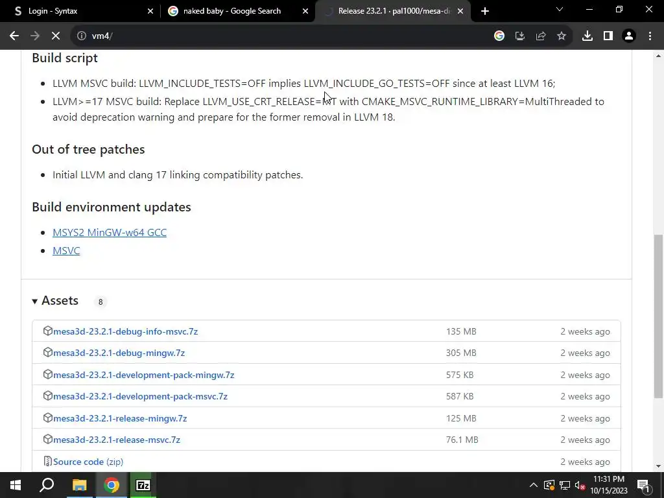
Task: Download mesa3d-23.2.1-development-pack-msvc.7z
Action: coord(140,397)
